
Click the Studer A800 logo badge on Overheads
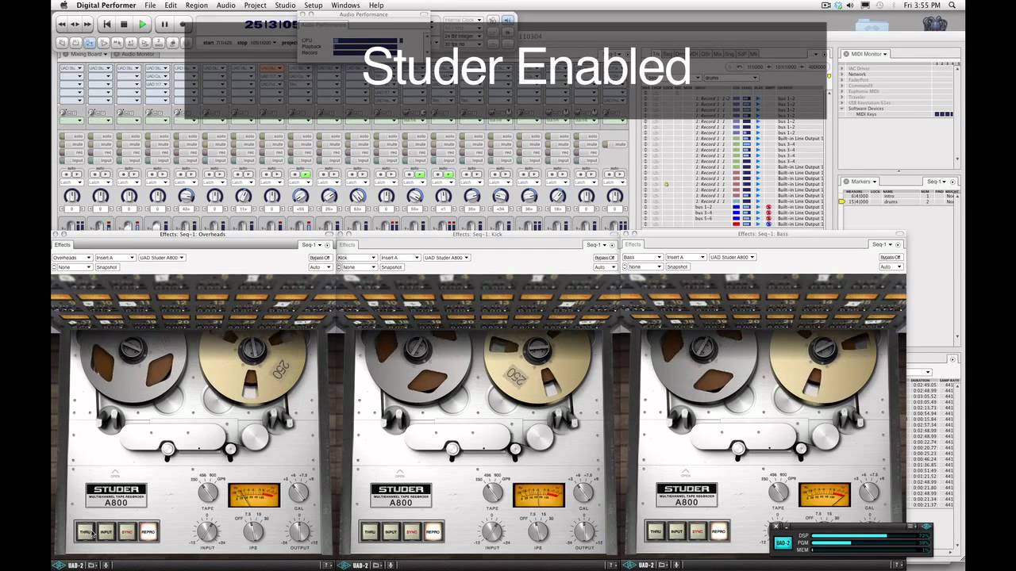(x=116, y=496)
